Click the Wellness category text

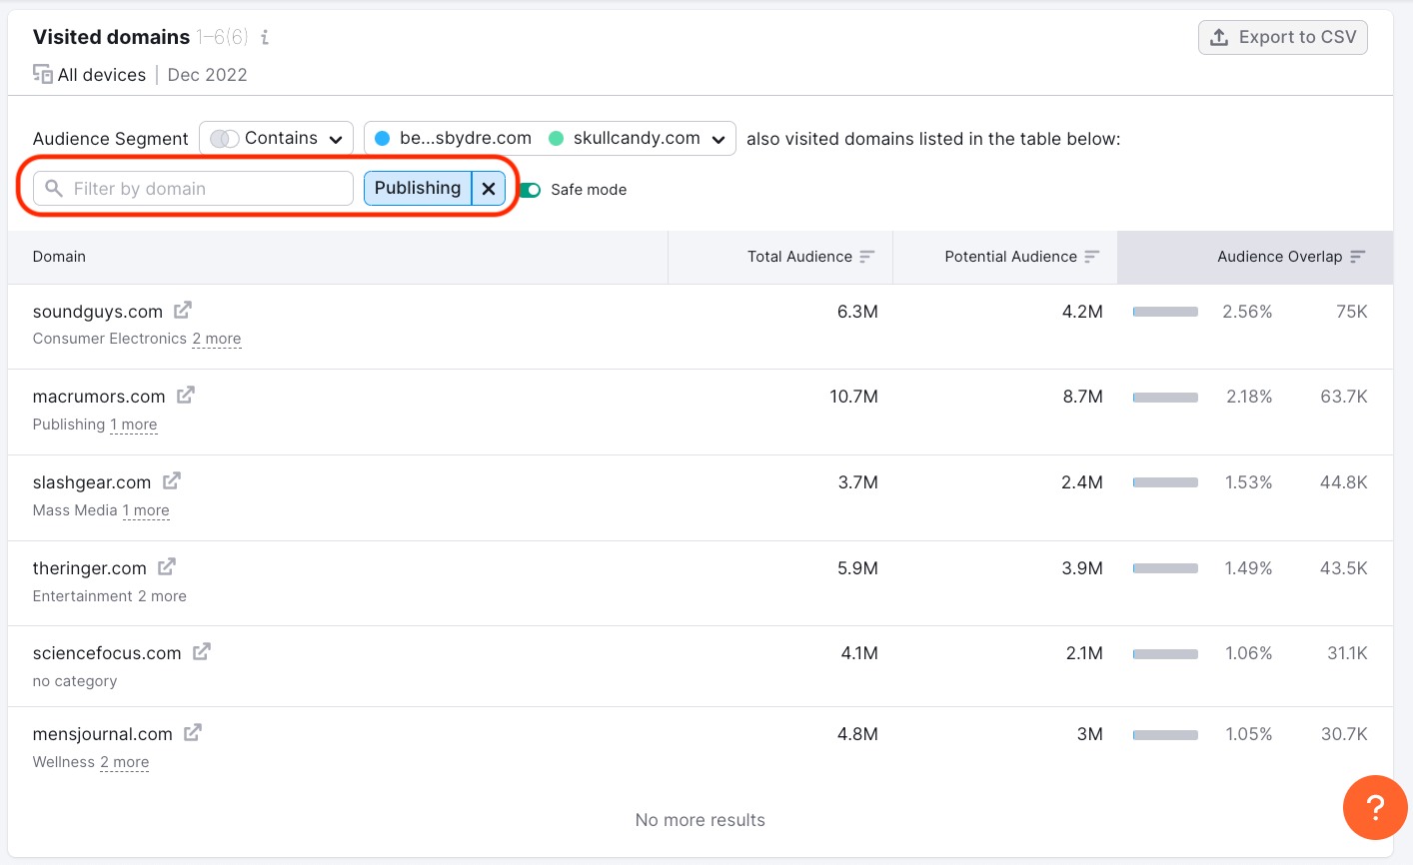(64, 762)
